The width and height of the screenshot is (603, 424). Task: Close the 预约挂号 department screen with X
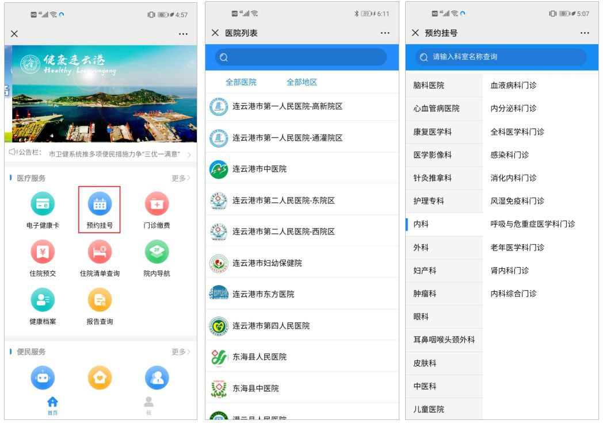click(415, 33)
